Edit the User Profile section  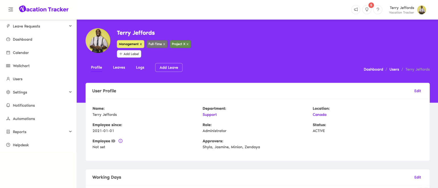pyautogui.click(x=417, y=91)
